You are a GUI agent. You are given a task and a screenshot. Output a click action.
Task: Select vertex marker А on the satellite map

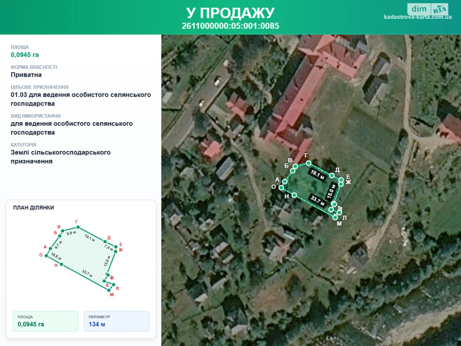pos(285,182)
